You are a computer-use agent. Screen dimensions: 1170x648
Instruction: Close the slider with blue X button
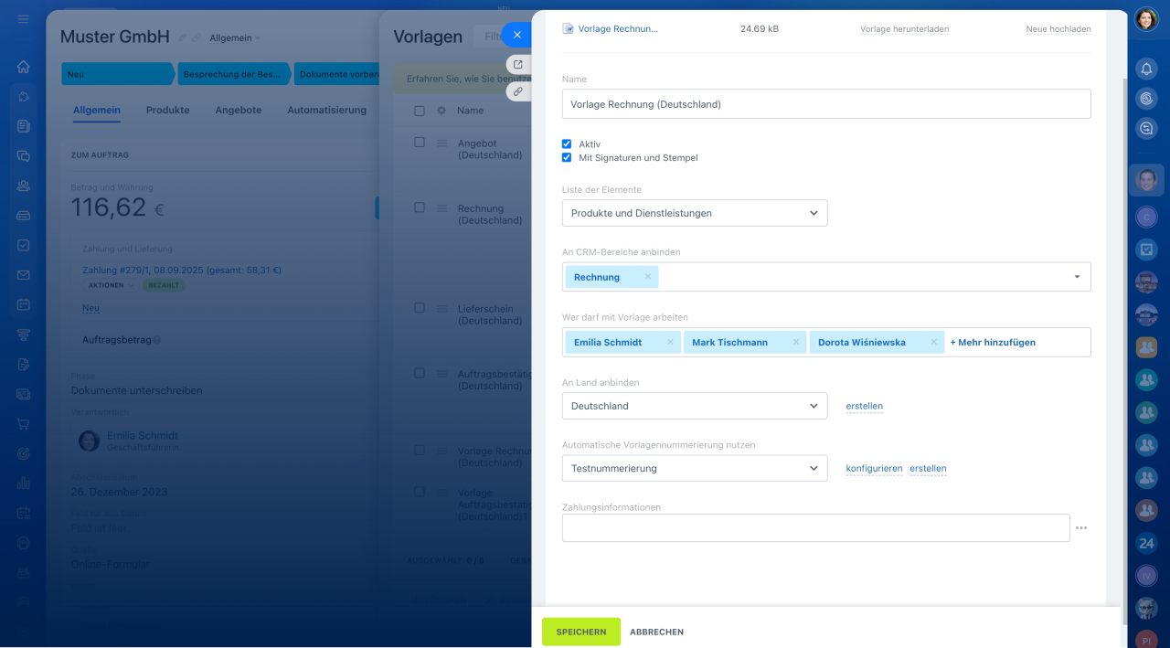coord(516,35)
